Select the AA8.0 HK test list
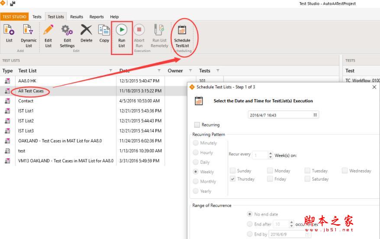The height and width of the screenshot is (239, 380). pos(27,81)
